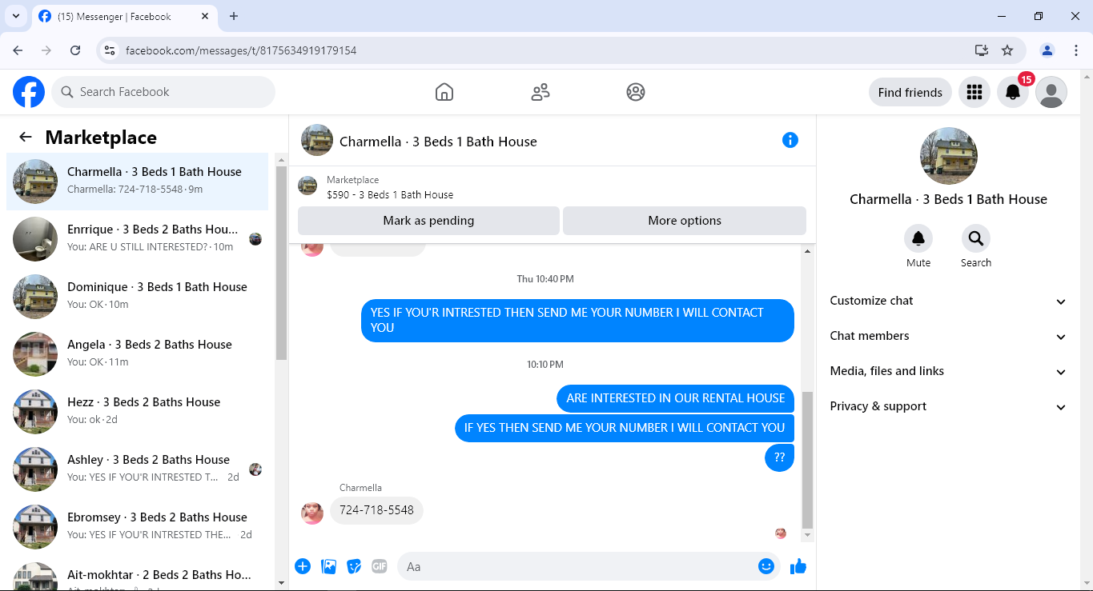Click the ?? message bubble
The image size is (1093, 591).
click(780, 457)
